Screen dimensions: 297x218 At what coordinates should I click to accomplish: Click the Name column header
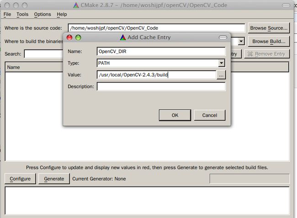34,67
